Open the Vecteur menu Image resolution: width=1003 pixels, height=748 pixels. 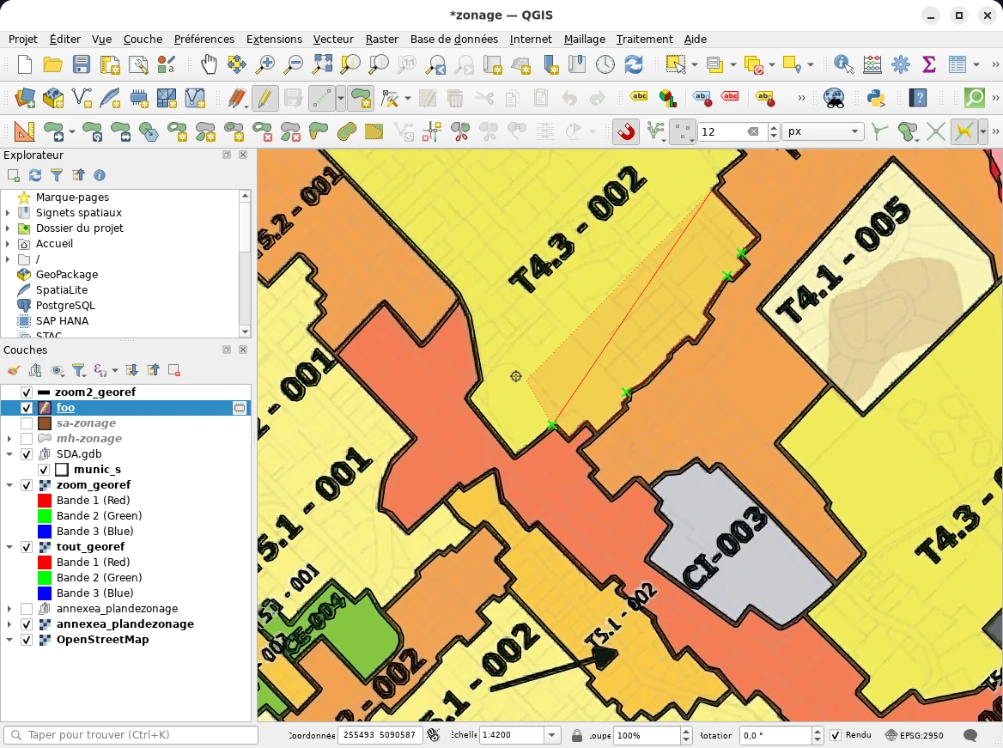coord(333,39)
